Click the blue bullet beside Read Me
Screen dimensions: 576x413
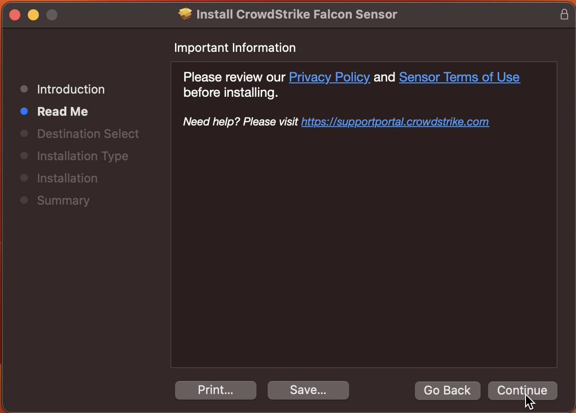tap(25, 111)
